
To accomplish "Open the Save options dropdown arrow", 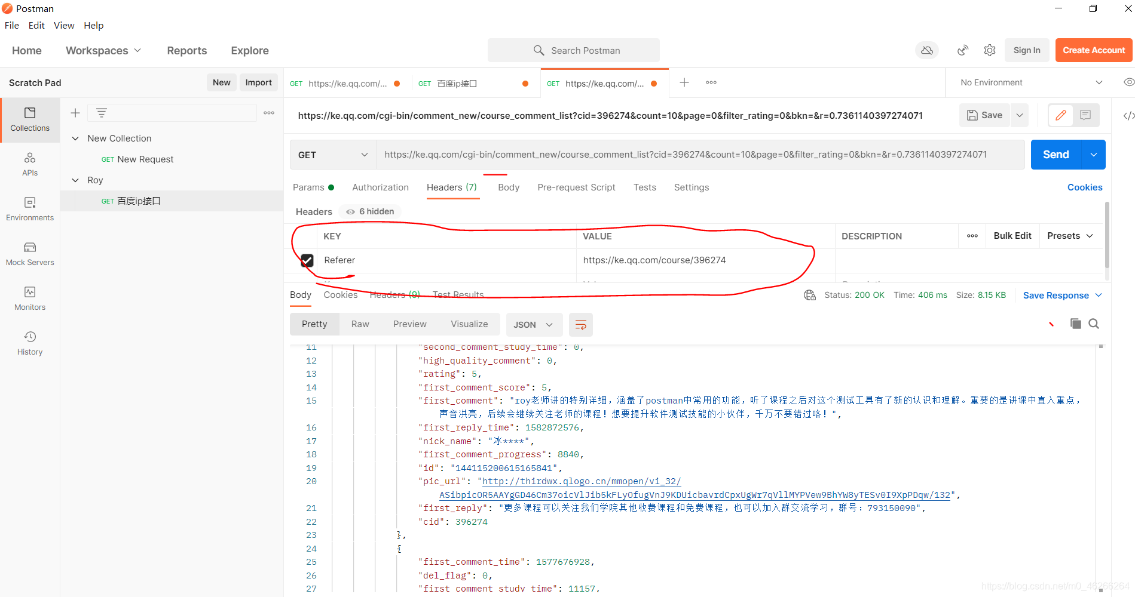I will (1020, 115).
